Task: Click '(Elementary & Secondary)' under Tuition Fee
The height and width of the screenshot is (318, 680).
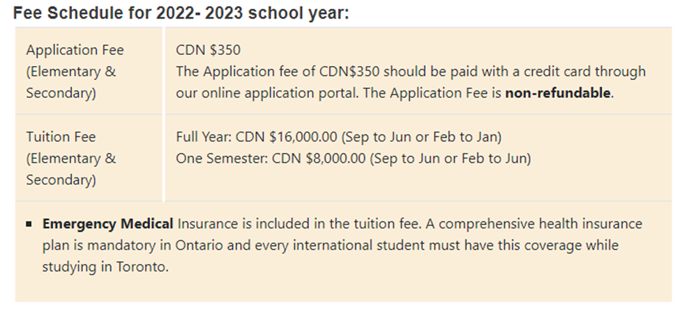Action: pyautogui.click(x=71, y=169)
